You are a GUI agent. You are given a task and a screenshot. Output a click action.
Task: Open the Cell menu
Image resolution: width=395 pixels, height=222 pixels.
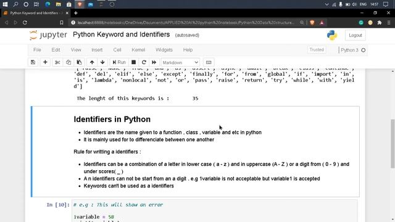(x=117, y=50)
